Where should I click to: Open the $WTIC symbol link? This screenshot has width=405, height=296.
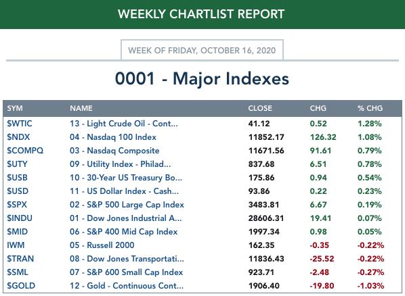click(20, 124)
